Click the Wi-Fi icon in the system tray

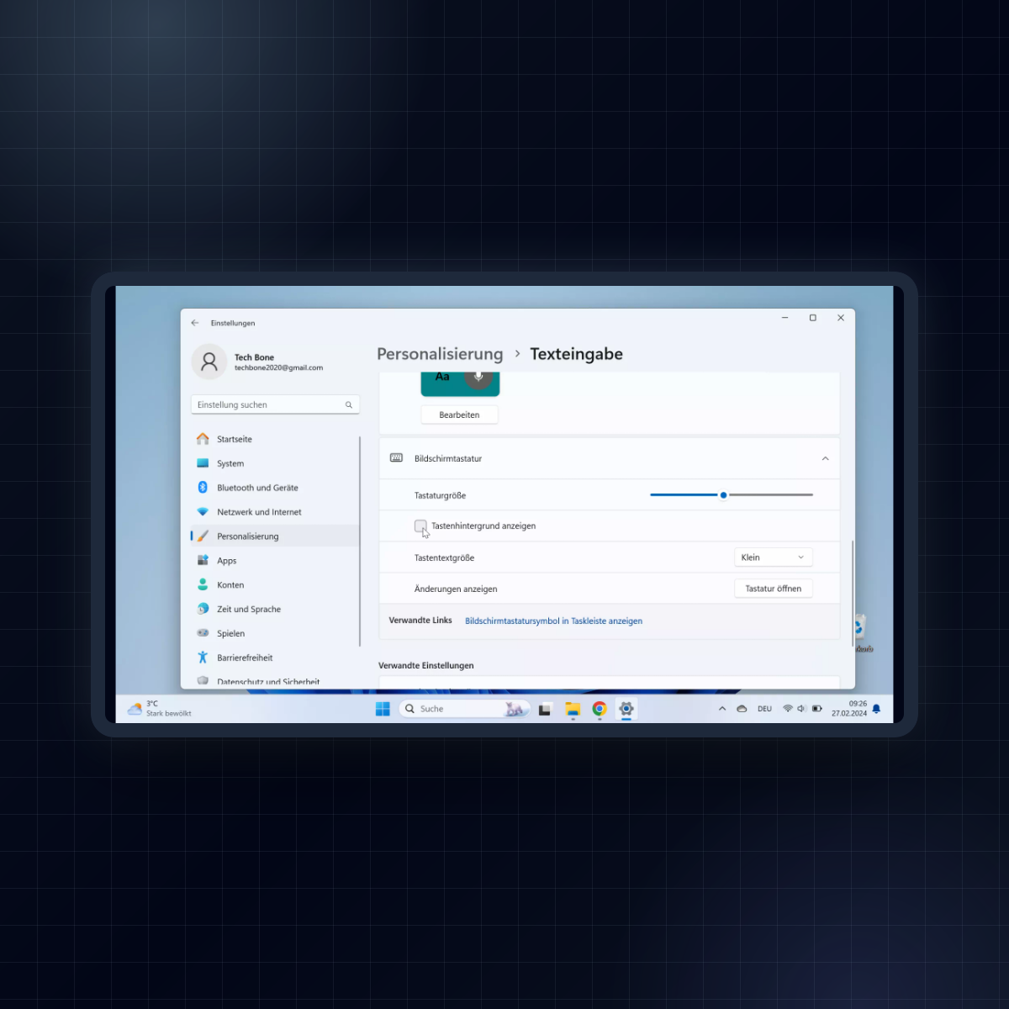pos(788,709)
